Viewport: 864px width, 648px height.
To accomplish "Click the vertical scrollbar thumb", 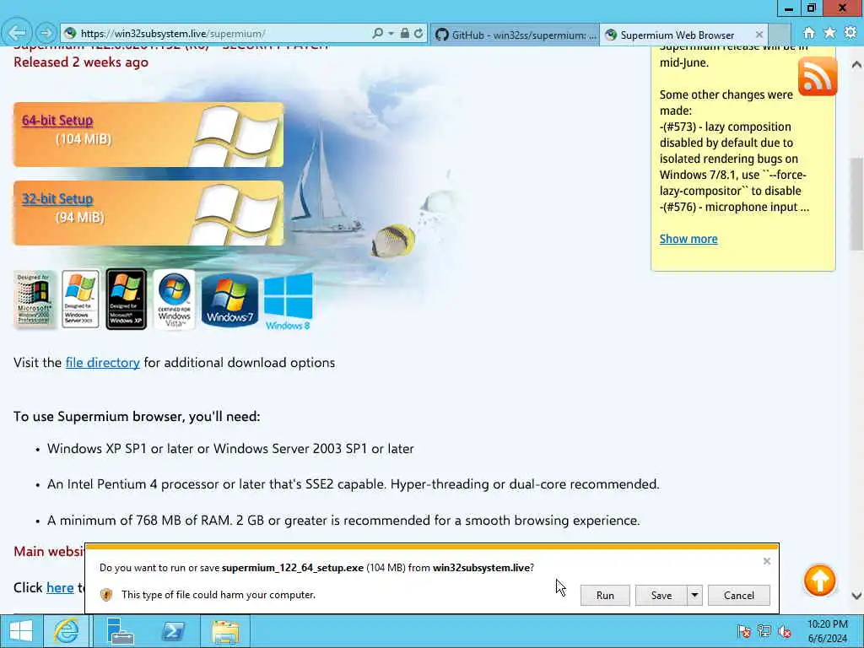I will coord(857,204).
